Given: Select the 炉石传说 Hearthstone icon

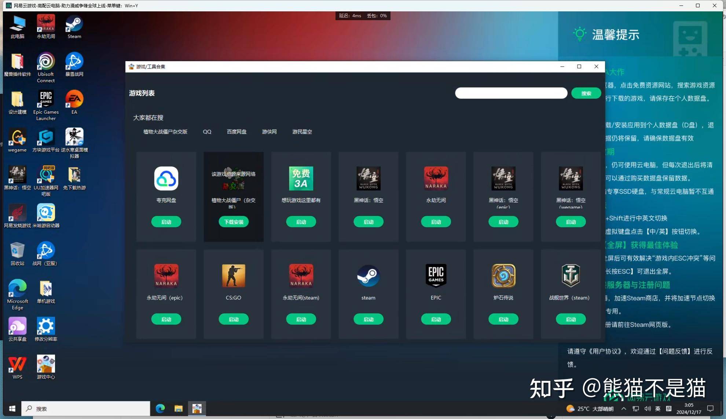Looking at the screenshot, I should click(503, 276).
